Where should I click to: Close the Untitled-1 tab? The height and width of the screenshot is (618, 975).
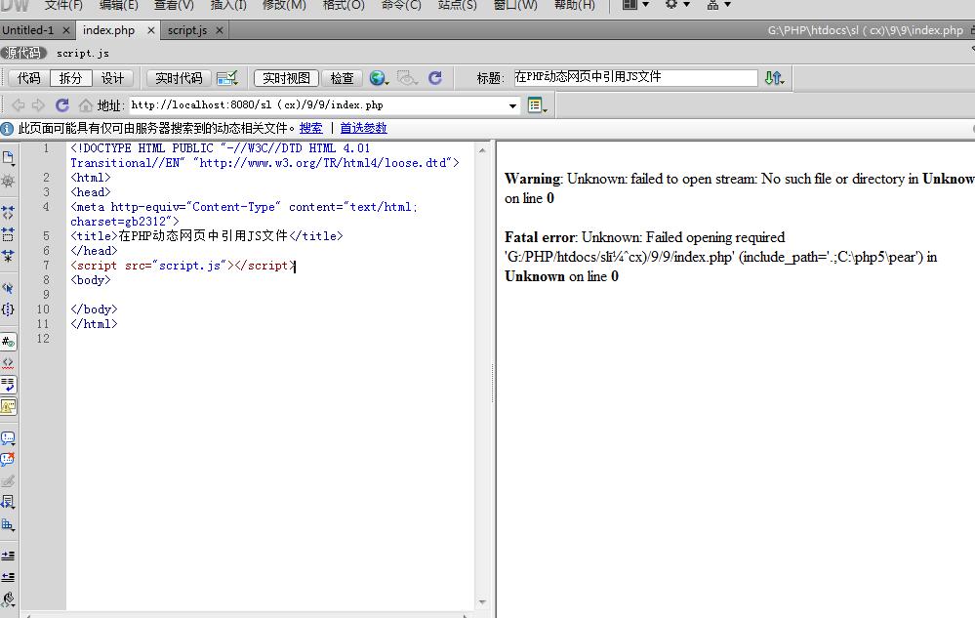66,30
